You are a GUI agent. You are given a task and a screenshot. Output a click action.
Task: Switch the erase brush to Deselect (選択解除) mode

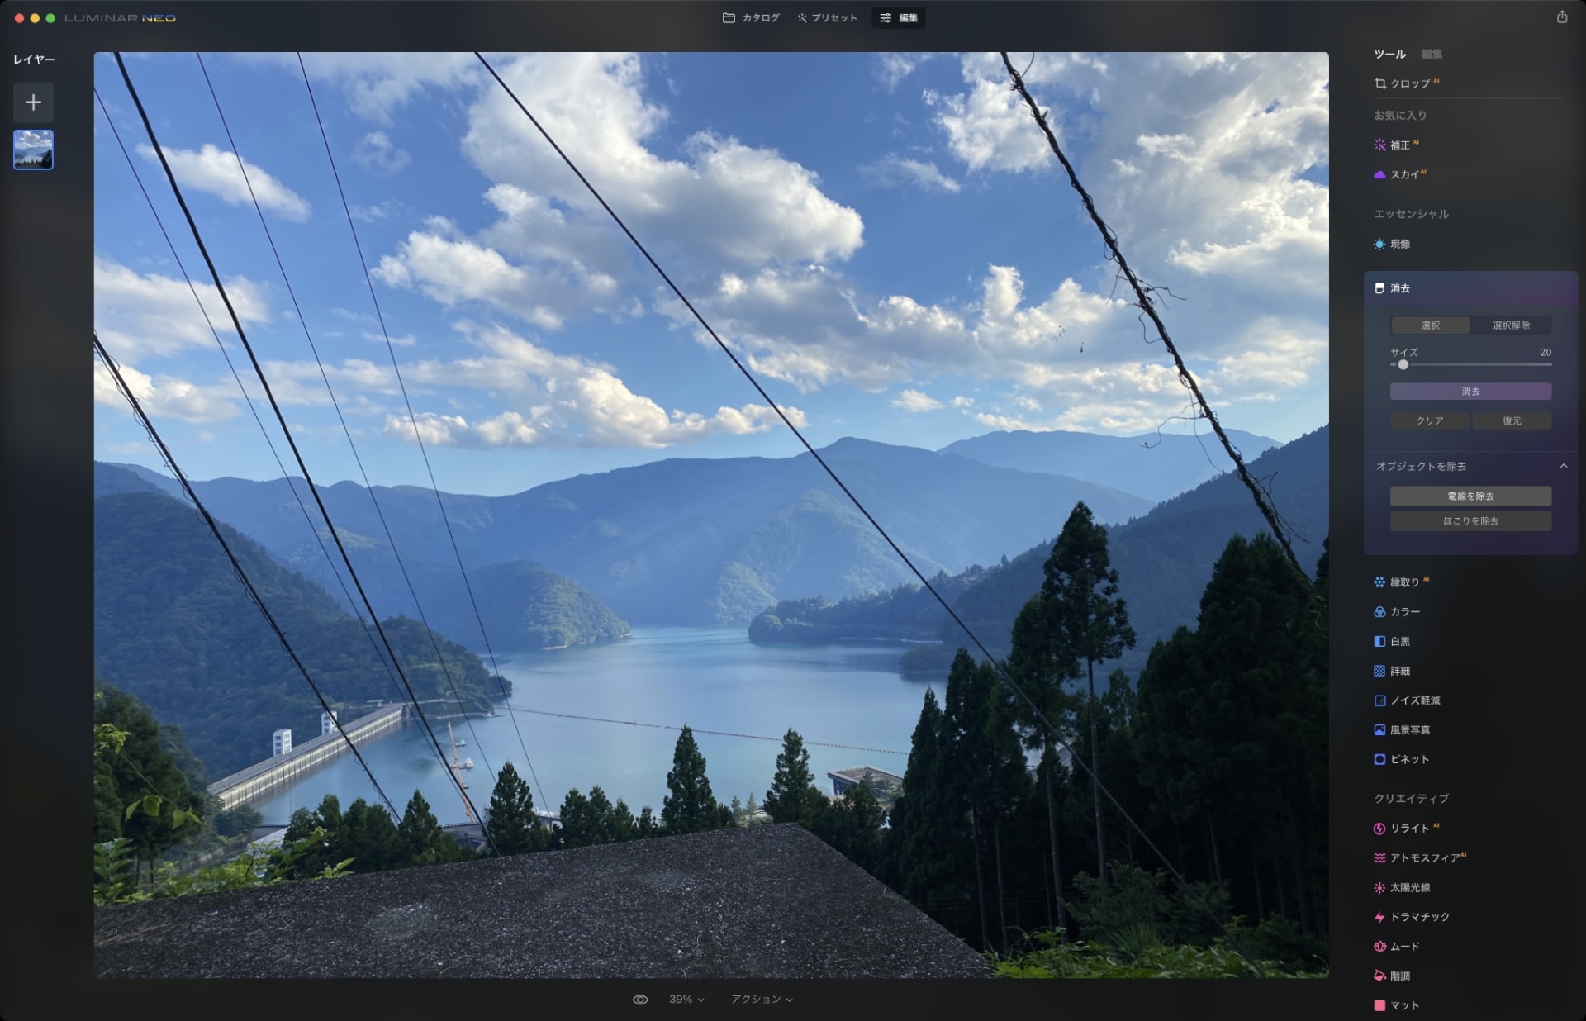coord(1511,325)
